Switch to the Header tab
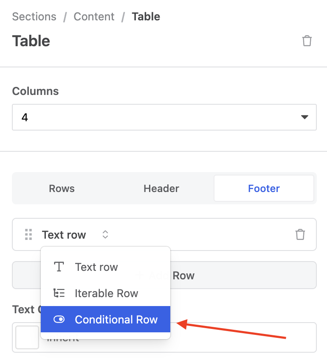 coord(161,189)
